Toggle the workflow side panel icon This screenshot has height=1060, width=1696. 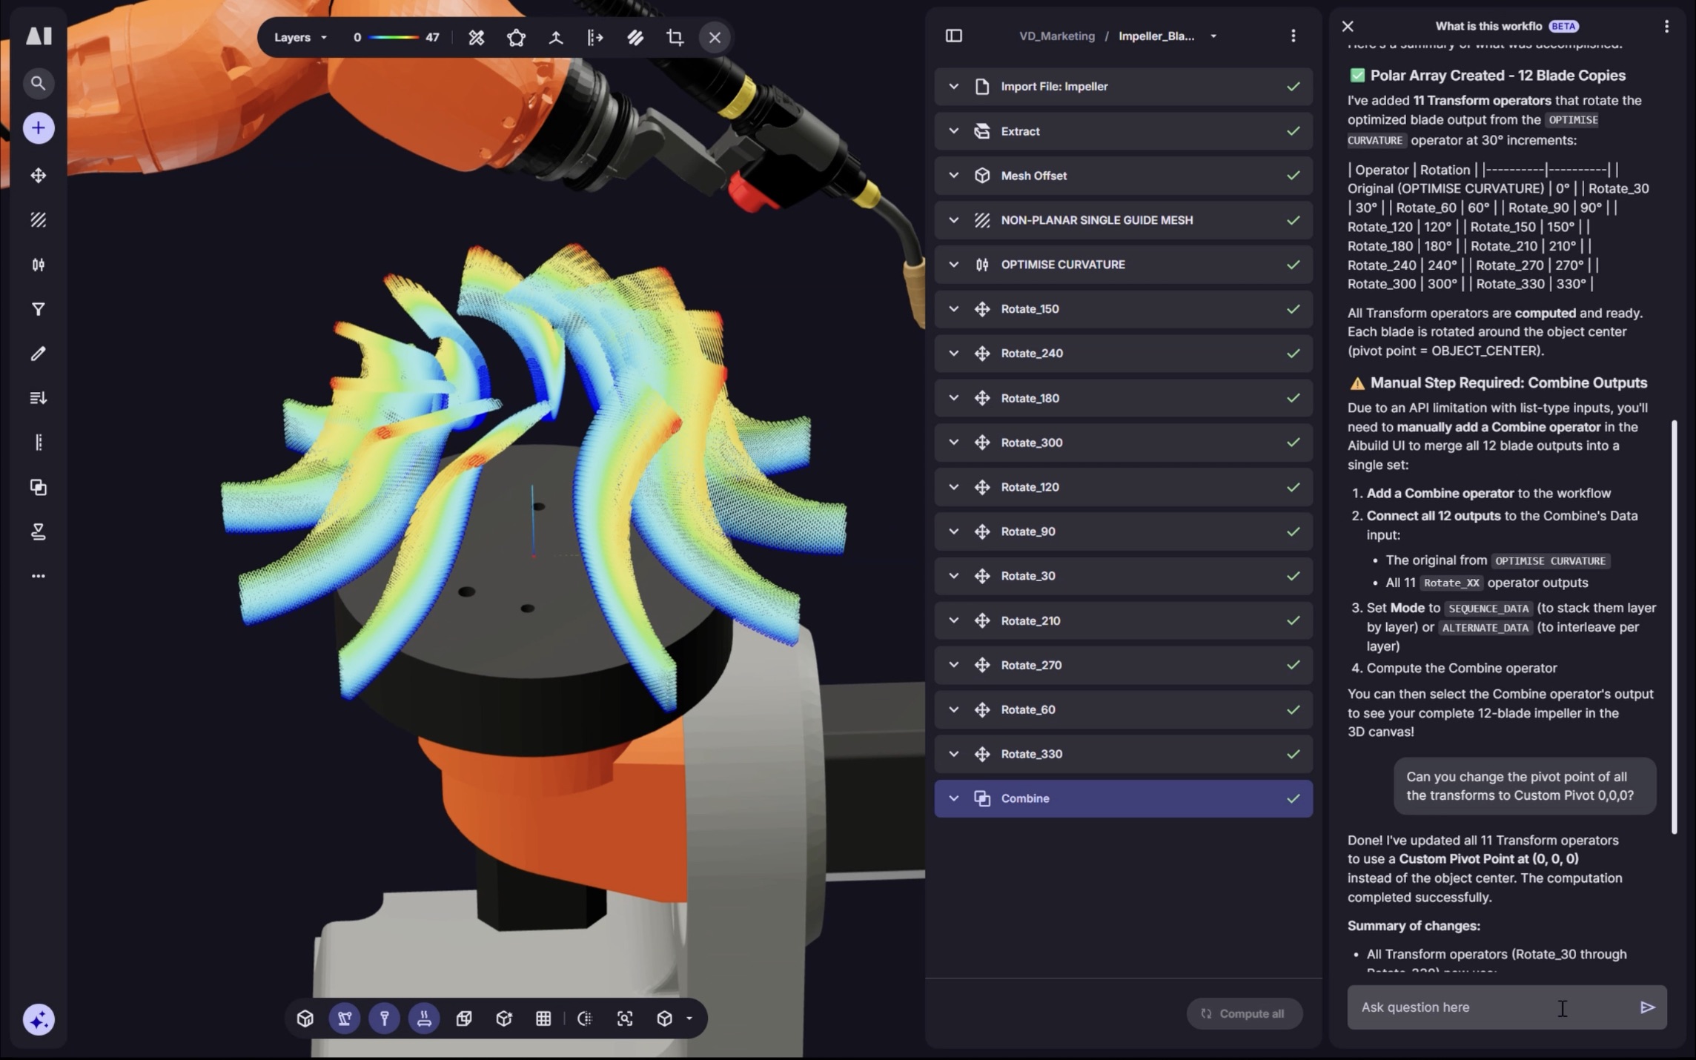954,36
